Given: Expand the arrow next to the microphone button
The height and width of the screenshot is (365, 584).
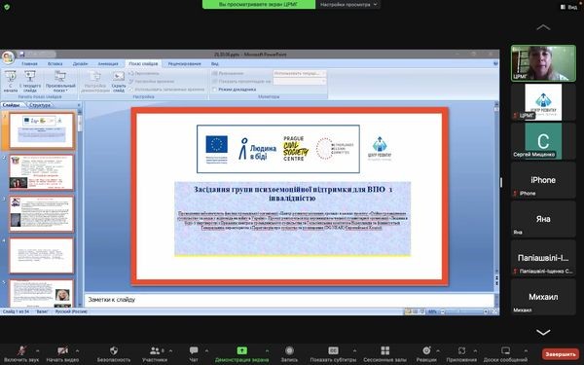Looking at the screenshot, I should [x=37, y=350].
